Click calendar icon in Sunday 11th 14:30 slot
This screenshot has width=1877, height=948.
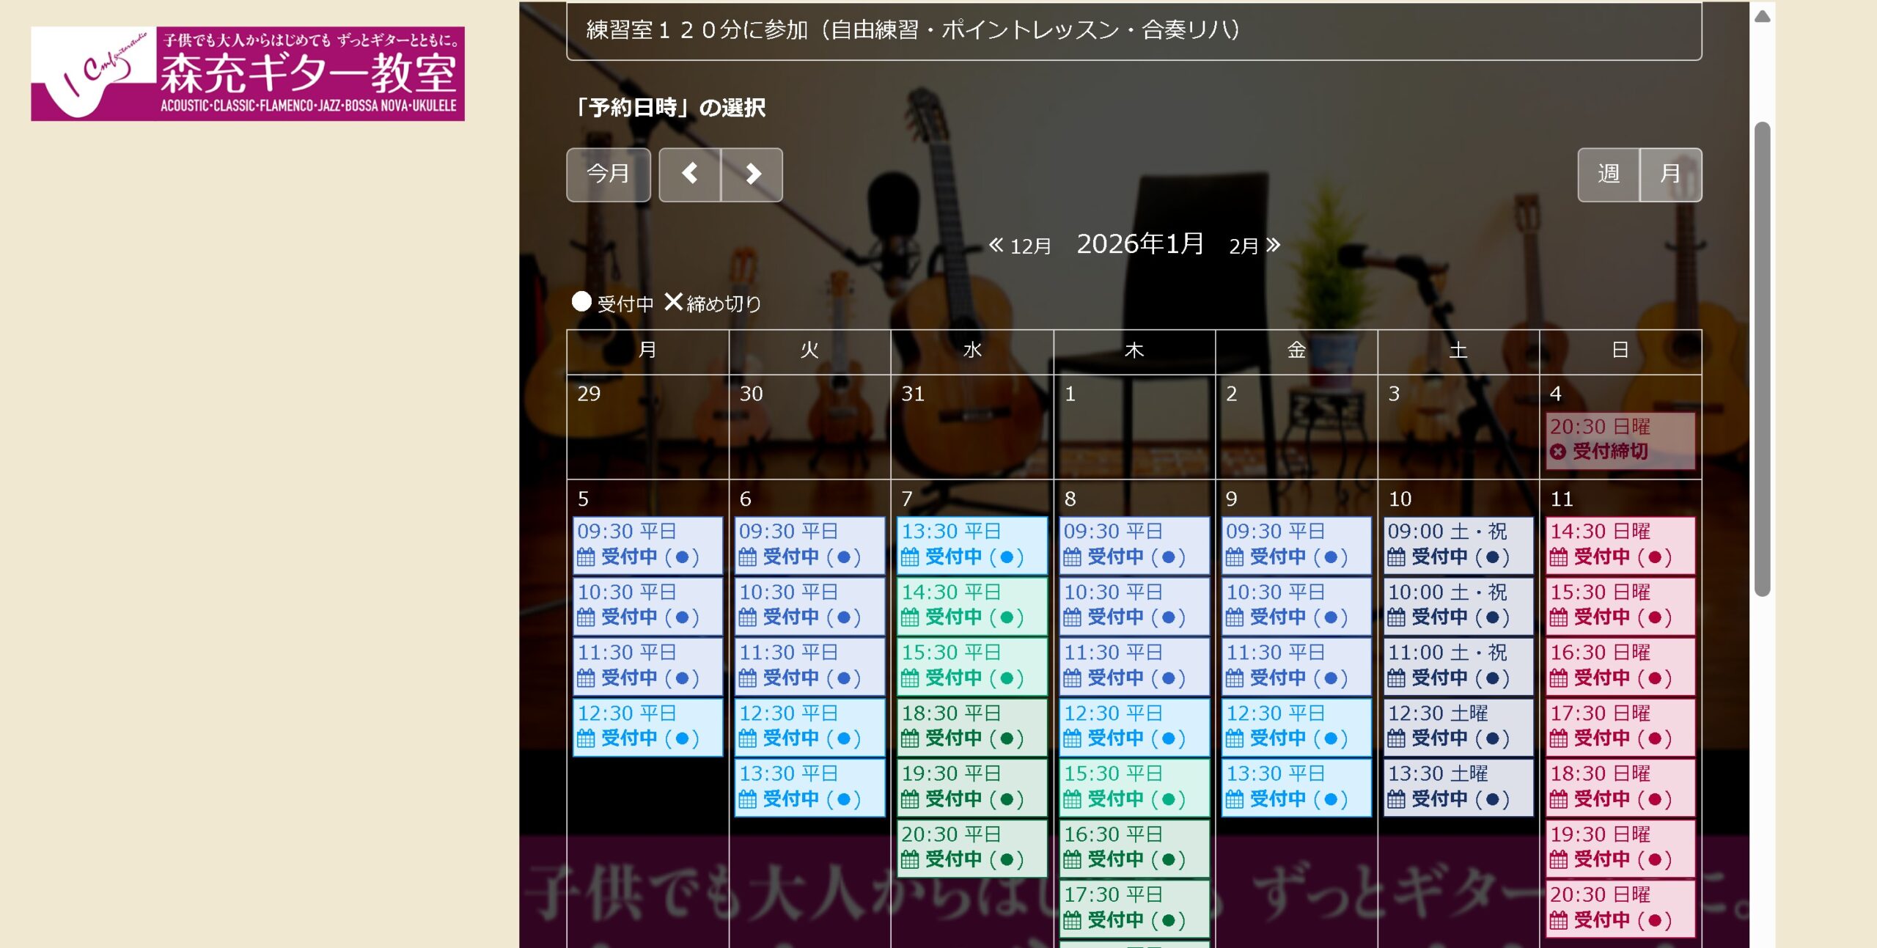click(x=1558, y=557)
